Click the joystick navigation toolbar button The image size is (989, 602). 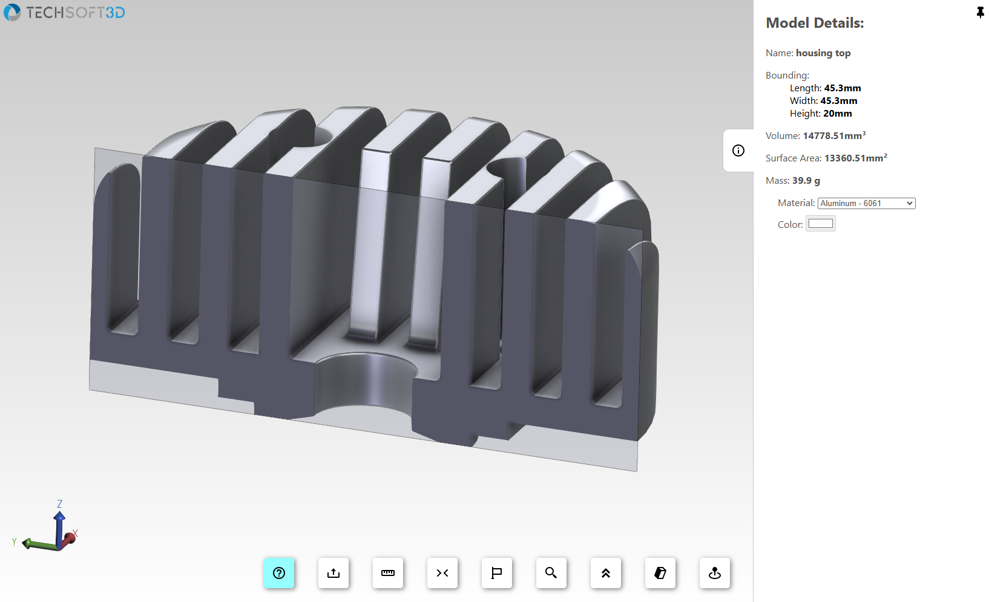tap(715, 573)
